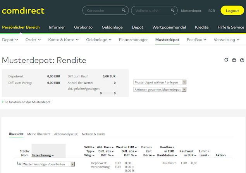Click the arrow icon beside Werte hinzufügen
Image resolution: width=246 pixels, height=173 pixels.
point(19,164)
